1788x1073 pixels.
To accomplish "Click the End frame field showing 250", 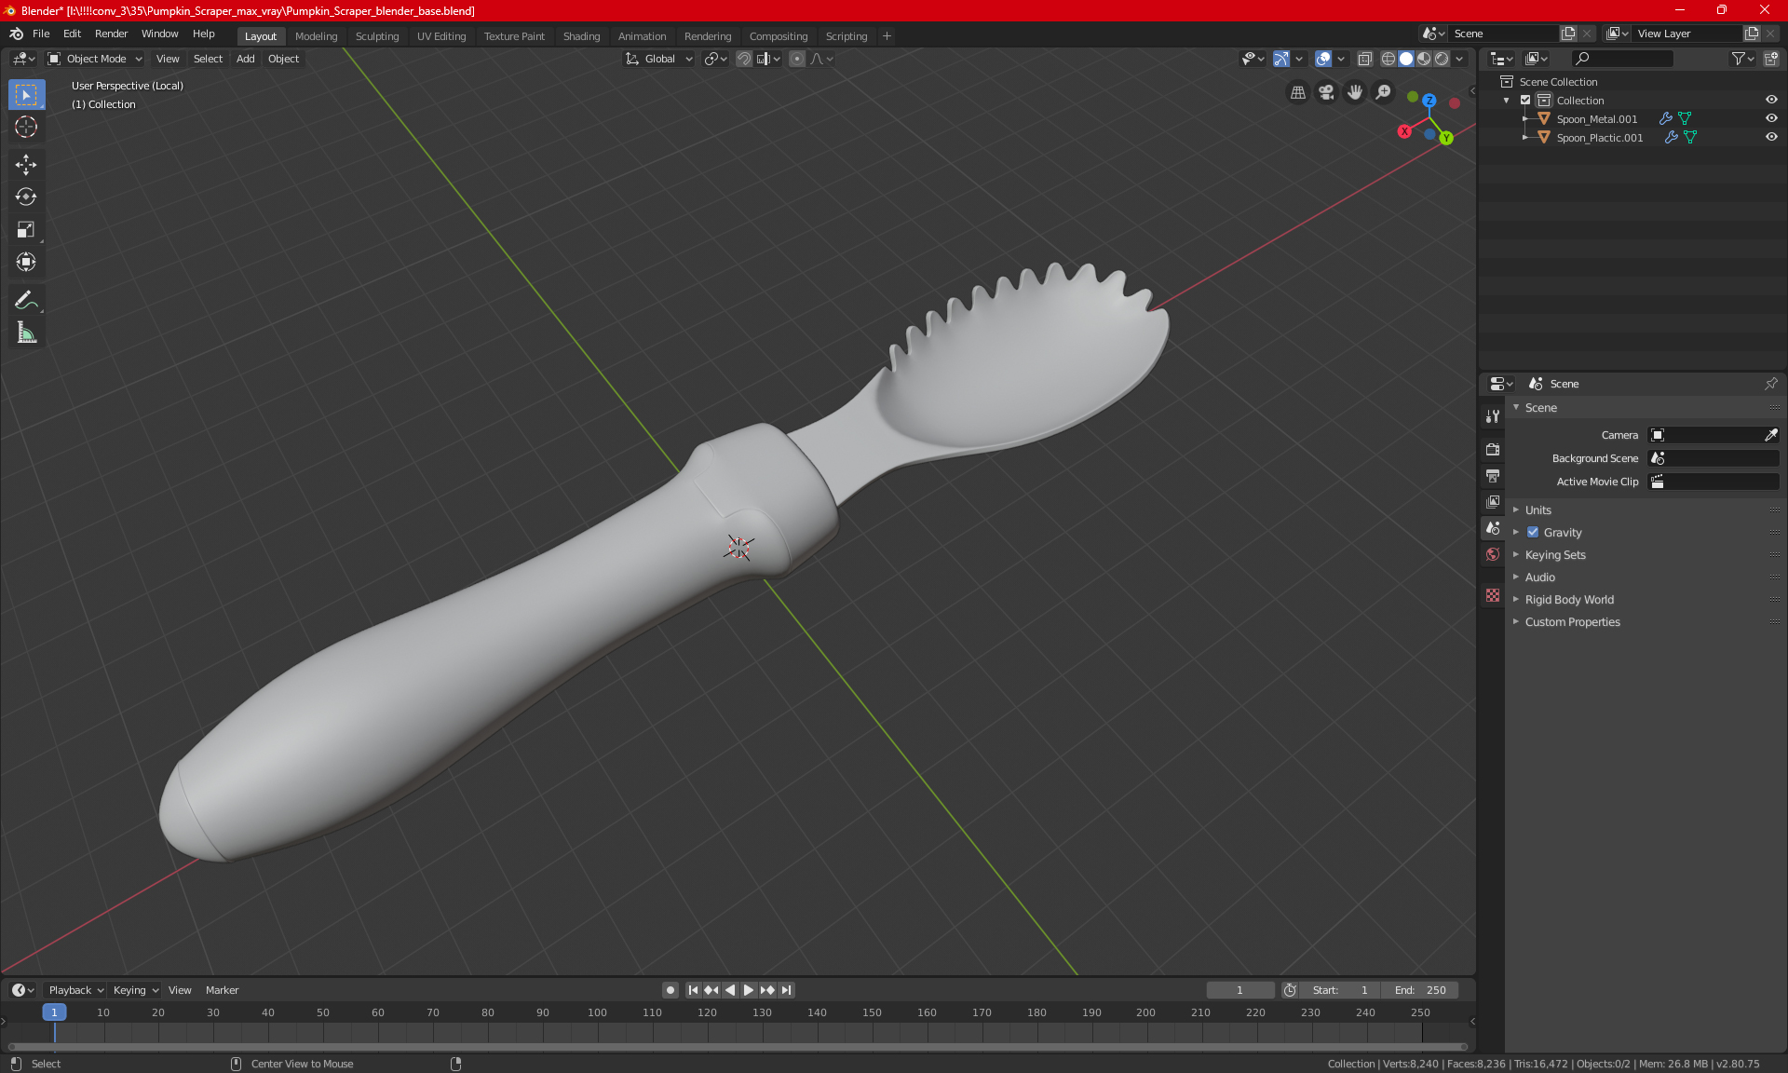I will (1420, 990).
